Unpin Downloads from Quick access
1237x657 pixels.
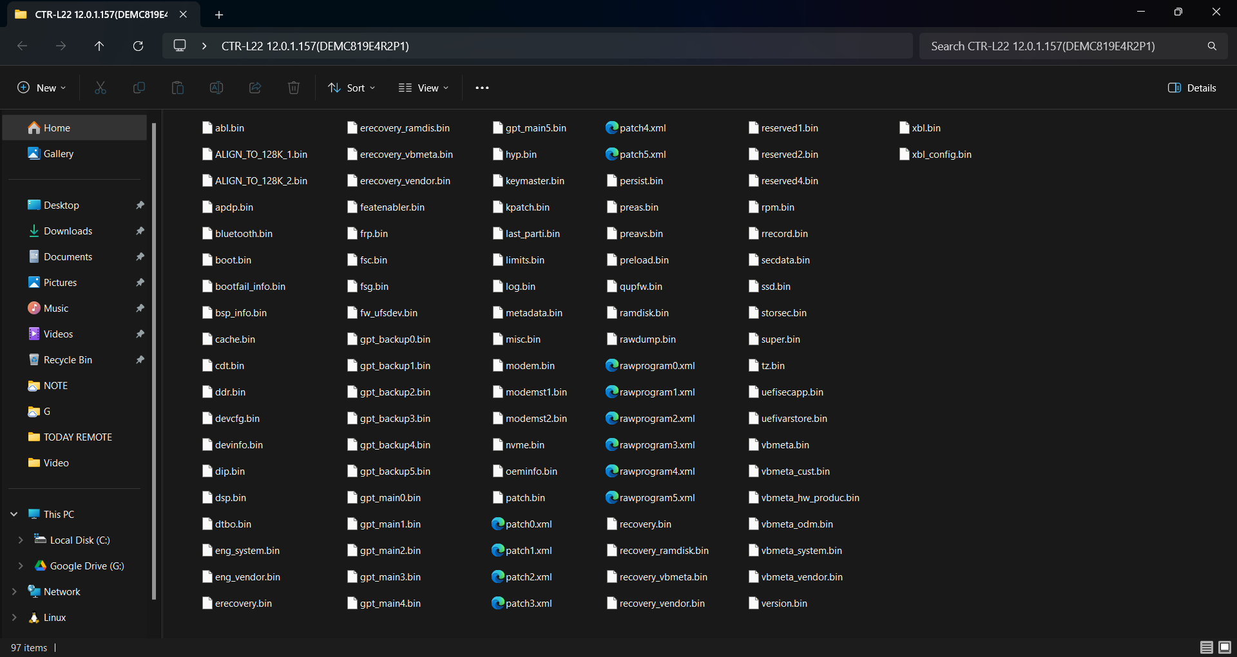140,231
